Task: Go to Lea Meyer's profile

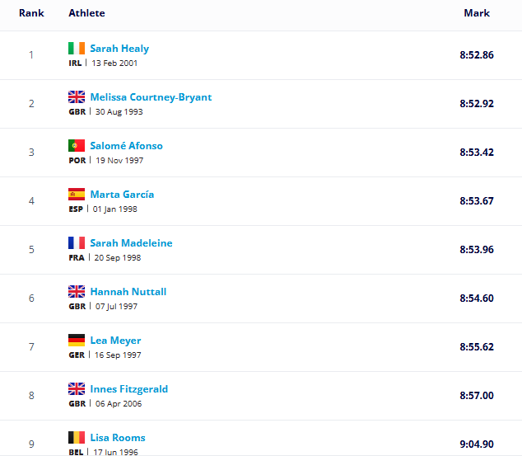Action: point(115,341)
